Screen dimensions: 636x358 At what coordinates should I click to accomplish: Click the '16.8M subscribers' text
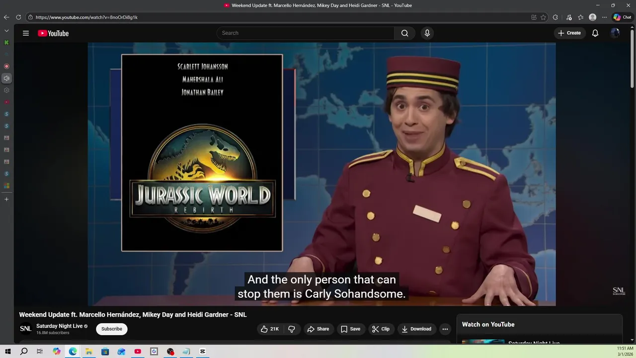coord(53,333)
